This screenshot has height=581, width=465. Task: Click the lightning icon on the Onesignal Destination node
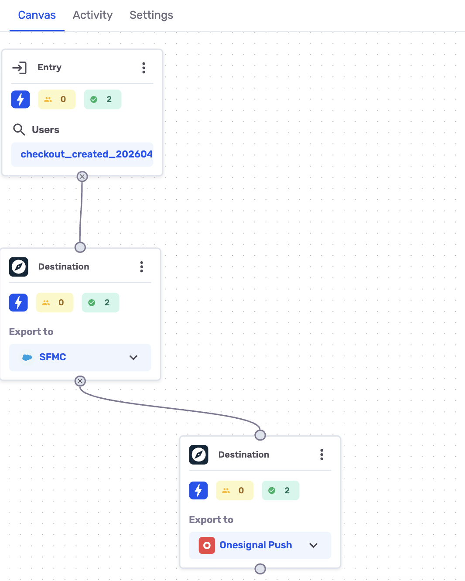coord(198,490)
